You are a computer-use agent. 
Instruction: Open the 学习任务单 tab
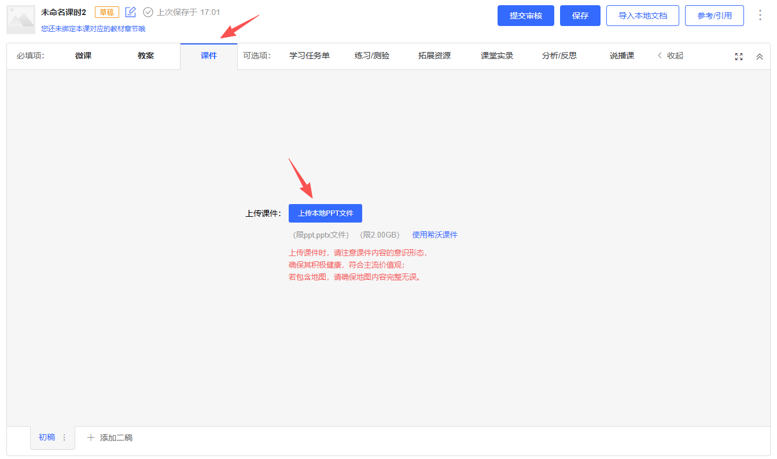click(x=310, y=56)
